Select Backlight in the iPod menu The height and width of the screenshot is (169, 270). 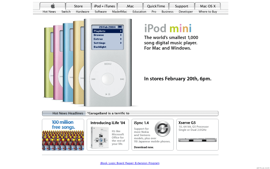100,47
